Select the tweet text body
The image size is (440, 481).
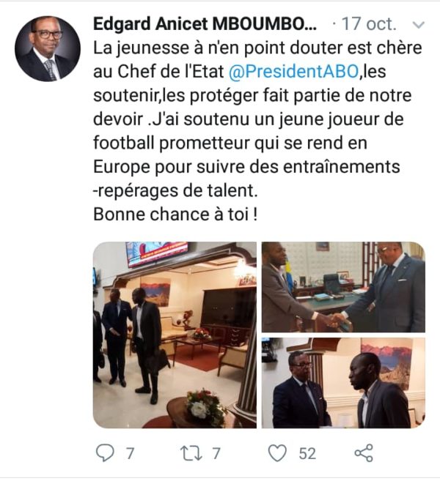257,131
